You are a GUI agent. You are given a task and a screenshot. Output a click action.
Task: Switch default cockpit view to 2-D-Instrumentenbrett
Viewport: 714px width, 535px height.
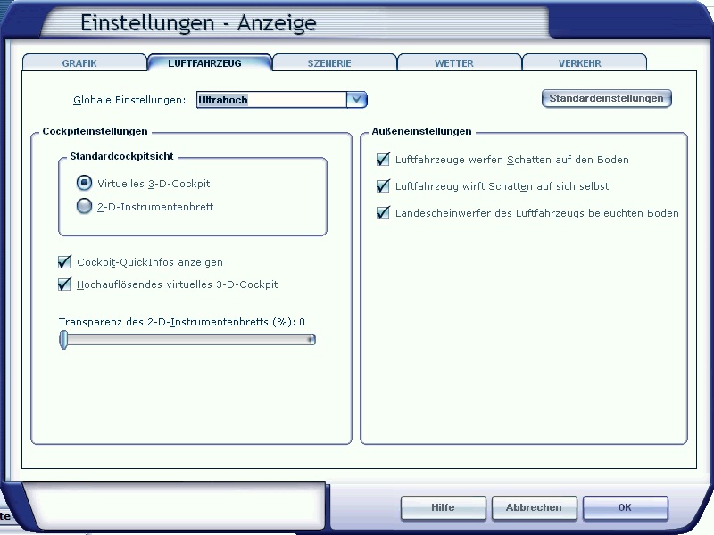(x=84, y=206)
